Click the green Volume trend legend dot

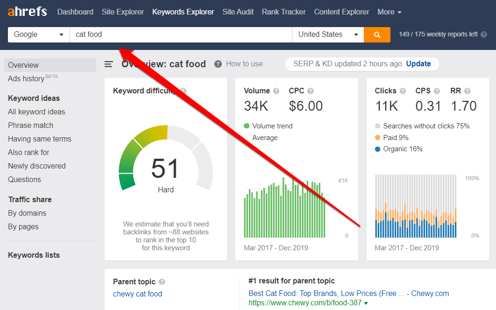247,126
